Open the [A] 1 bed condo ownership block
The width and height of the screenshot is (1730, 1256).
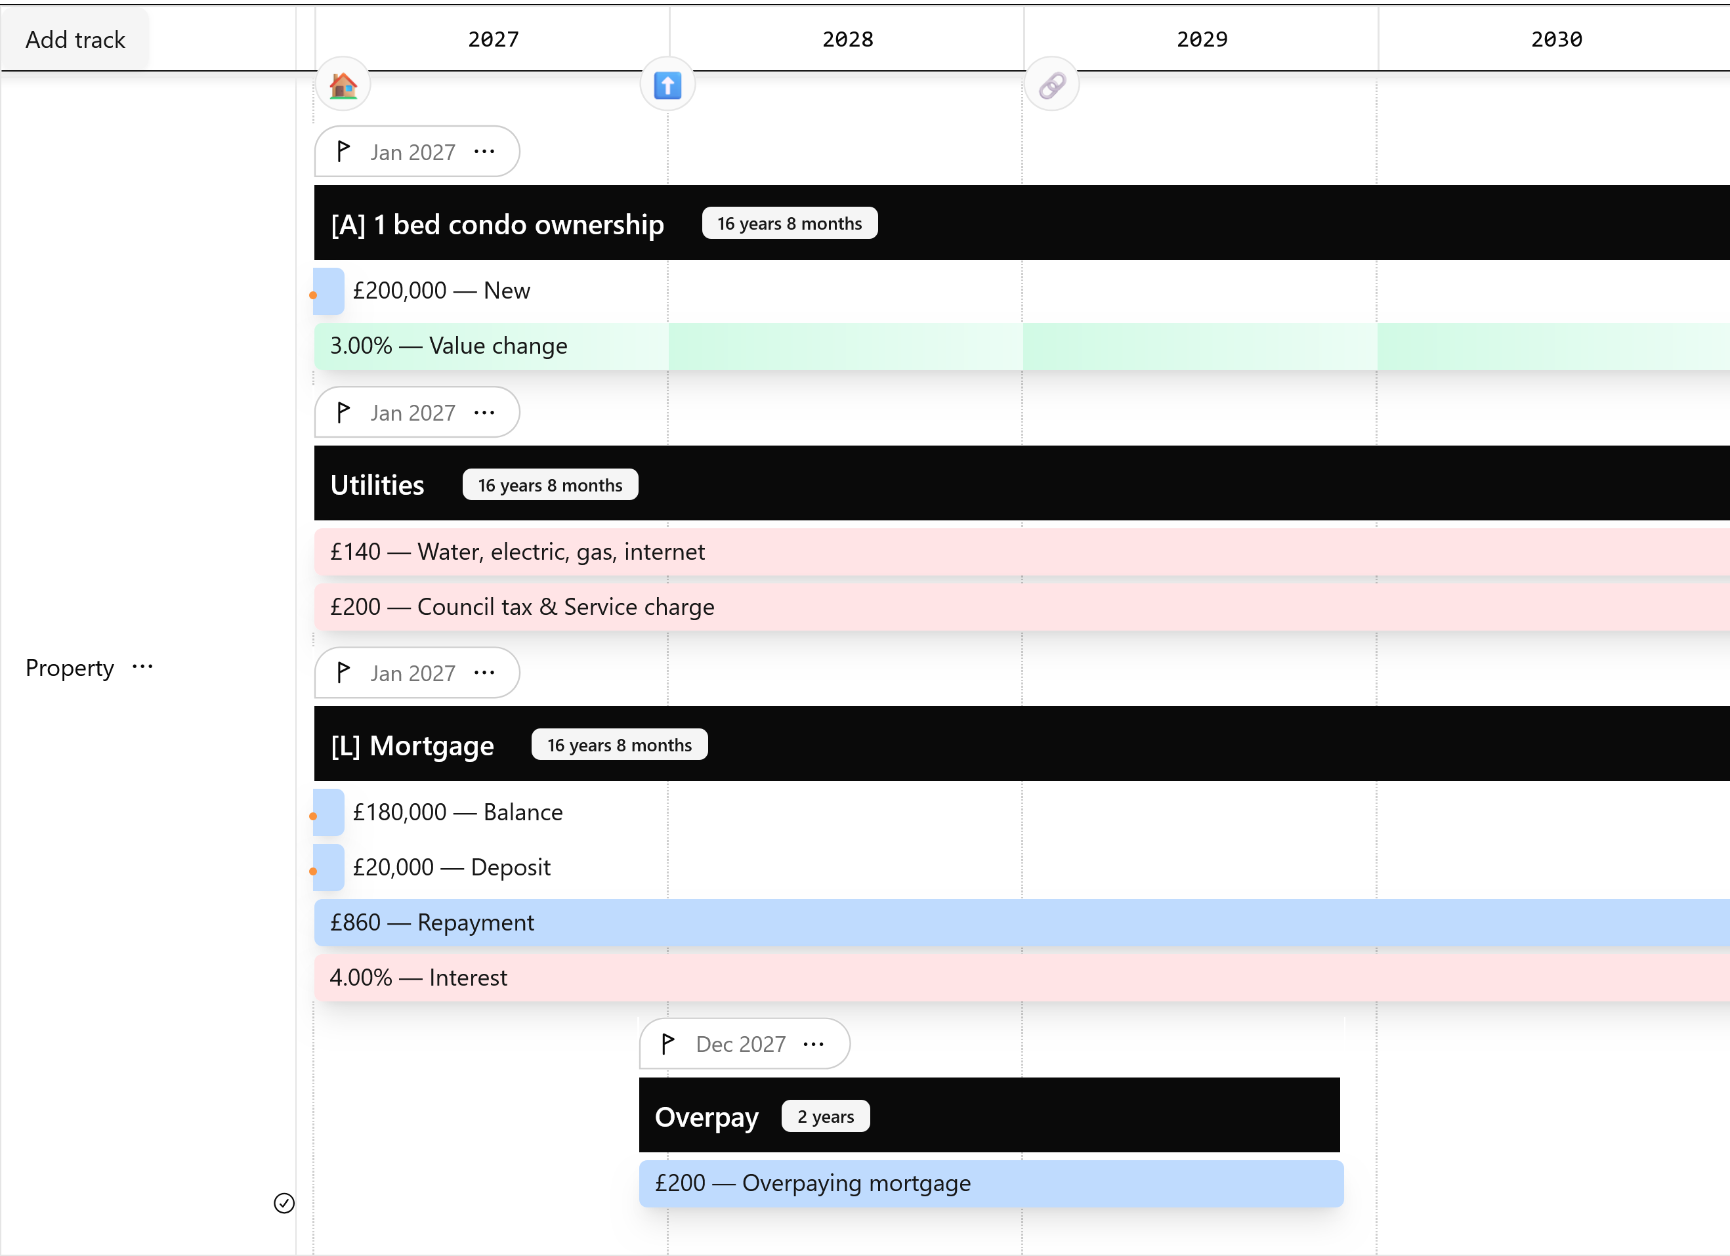(1021, 222)
